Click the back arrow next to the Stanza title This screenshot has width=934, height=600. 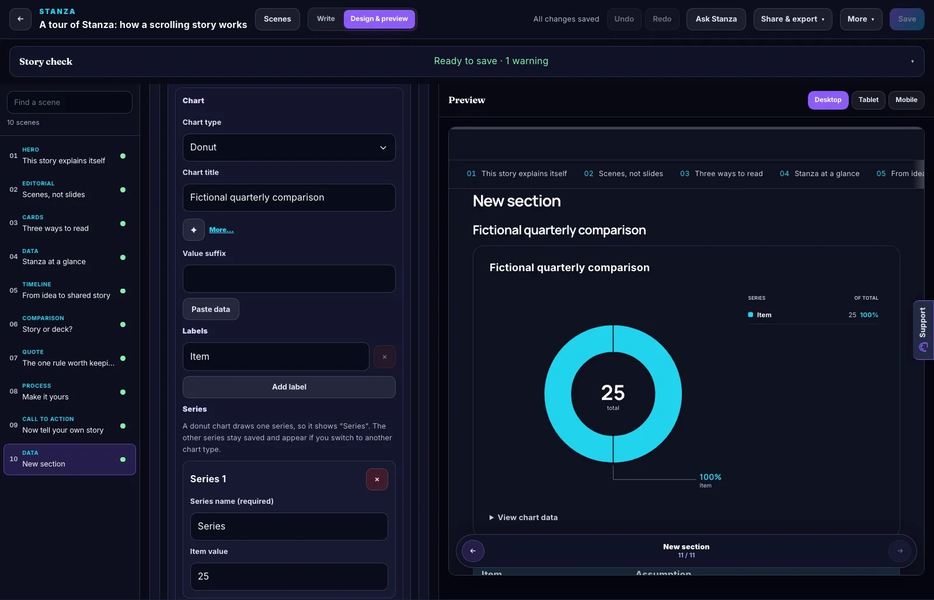[20, 19]
